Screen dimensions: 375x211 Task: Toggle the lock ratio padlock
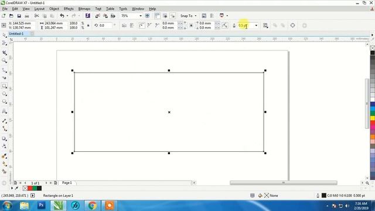88,25
